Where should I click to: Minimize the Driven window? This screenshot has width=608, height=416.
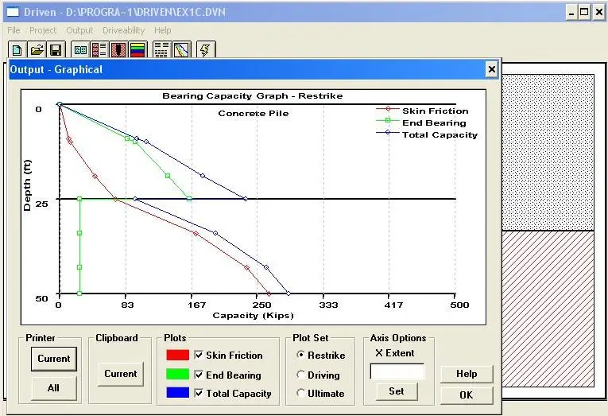pos(571,13)
